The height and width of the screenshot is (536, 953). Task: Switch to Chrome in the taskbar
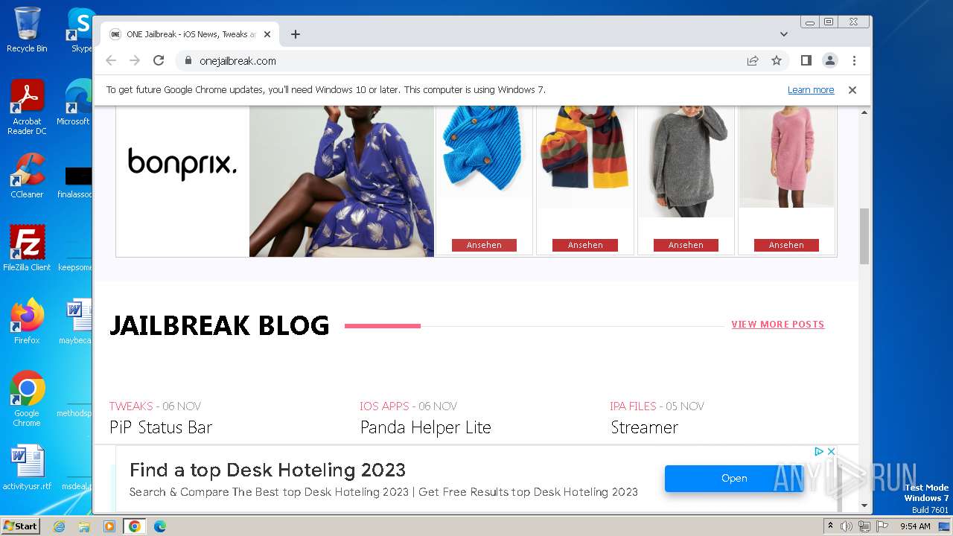point(135,526)
